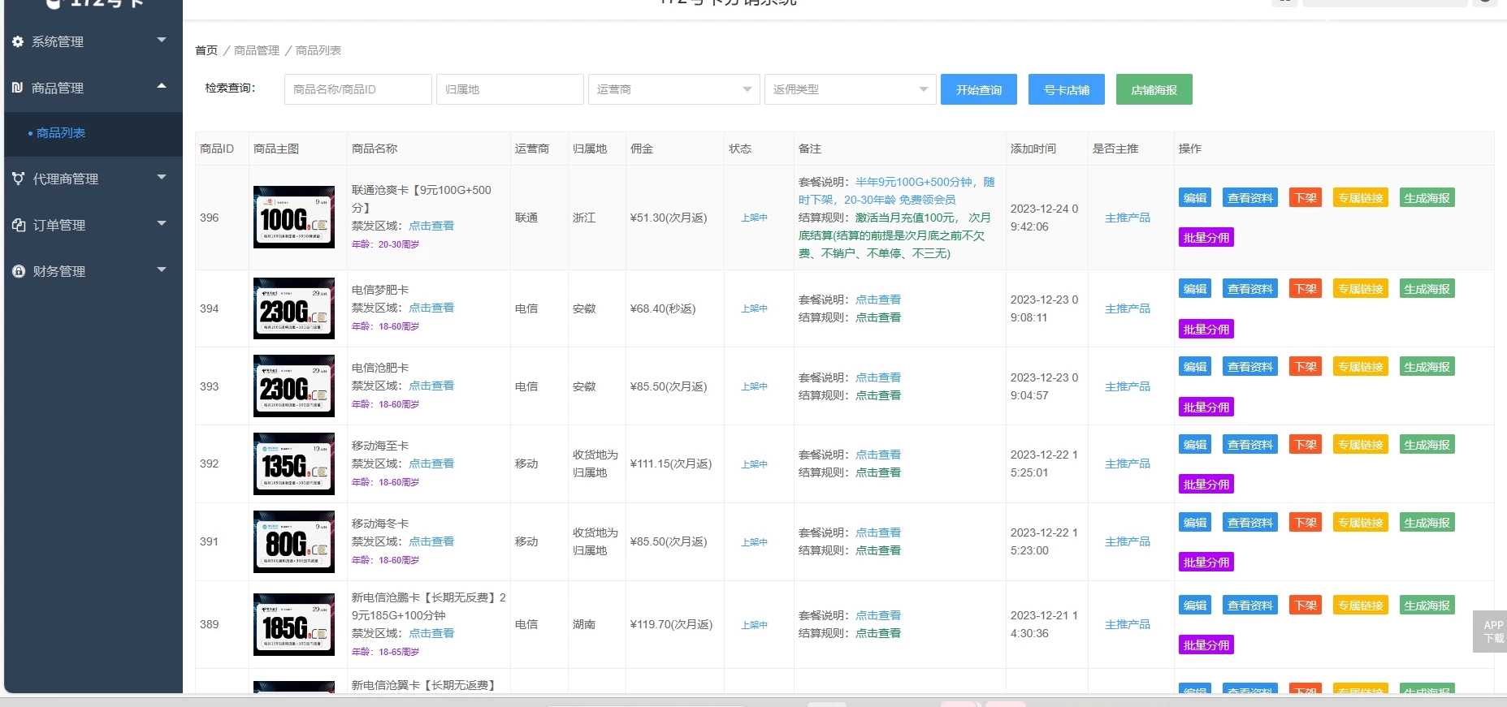Click 批量分佣 for product 394
The image size is (1507, 707).
click(x=1206, y=330)
